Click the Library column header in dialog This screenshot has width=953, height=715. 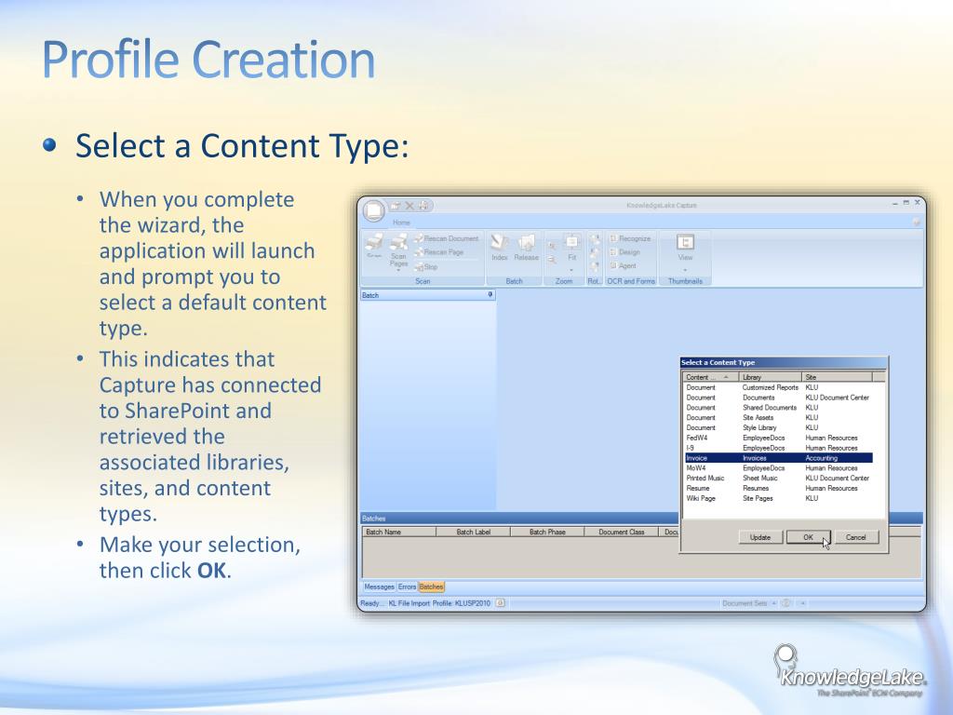pyautogui.click(x=770, y=377)
